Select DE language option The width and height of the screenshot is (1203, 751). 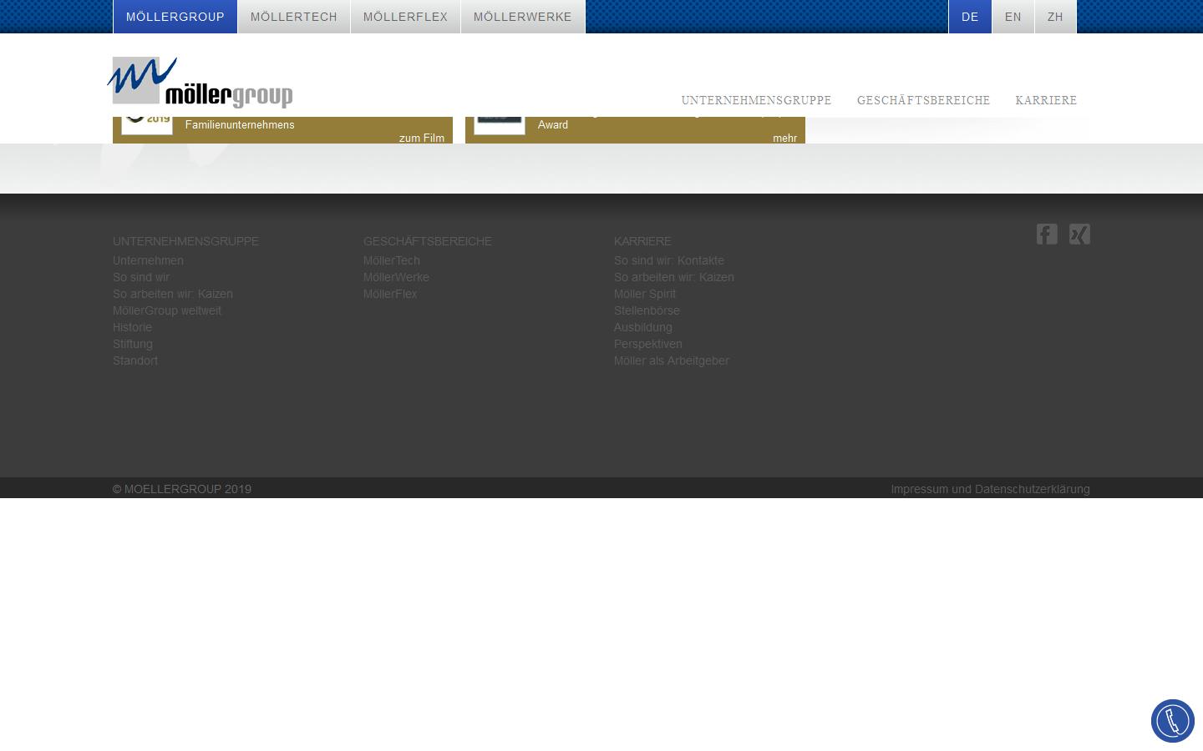[x=970, y=17]
